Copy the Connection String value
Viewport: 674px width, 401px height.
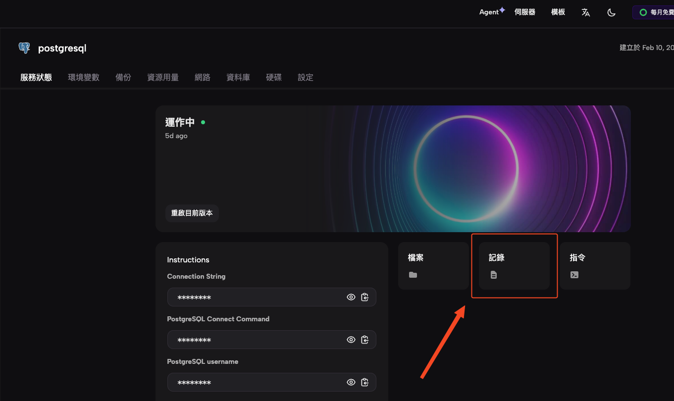click(x=365, y=297)
